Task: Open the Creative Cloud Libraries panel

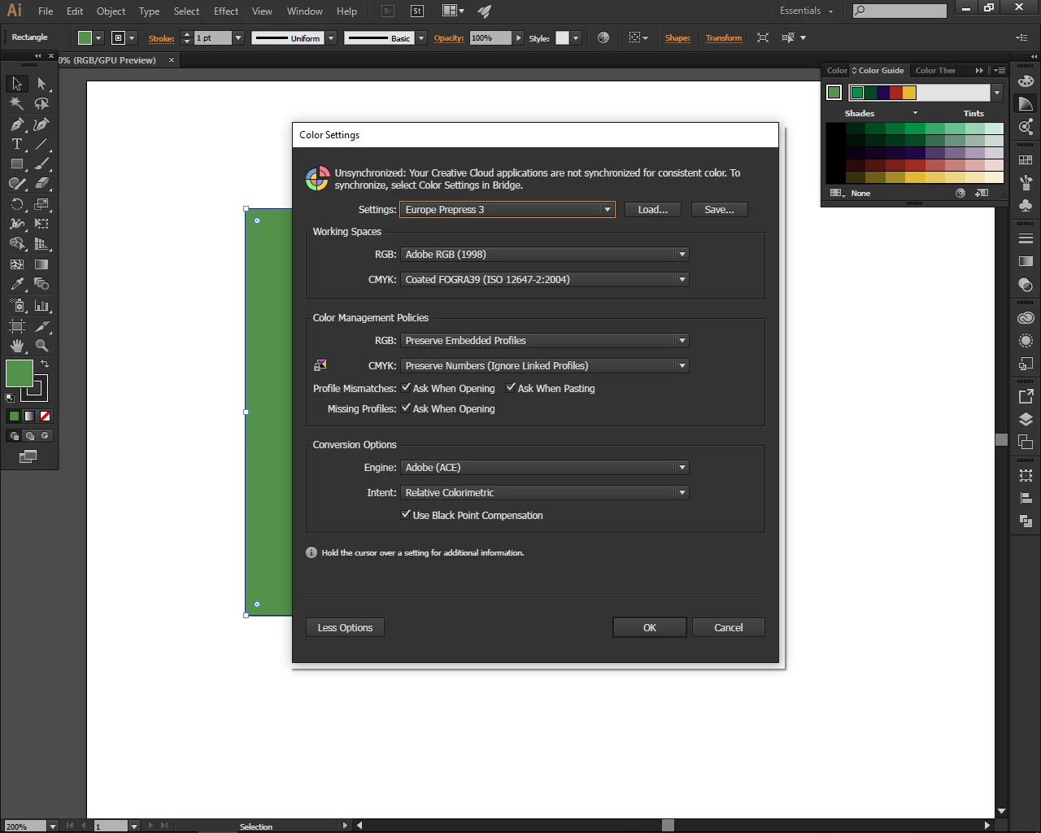Action: [x=1026, y=318]
